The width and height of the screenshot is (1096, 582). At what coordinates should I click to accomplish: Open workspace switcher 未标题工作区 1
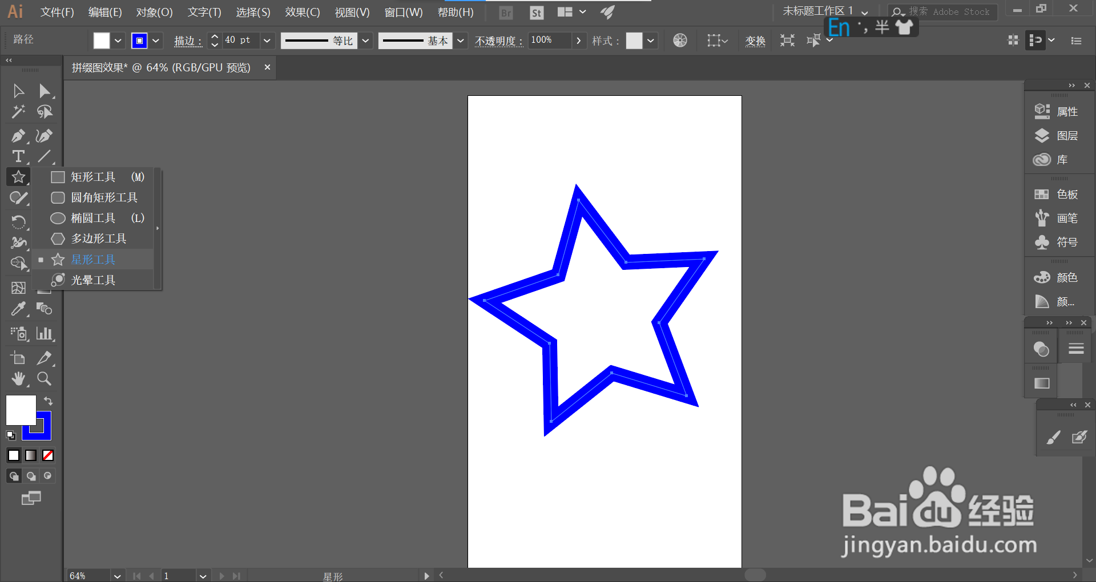pos(825,11)
